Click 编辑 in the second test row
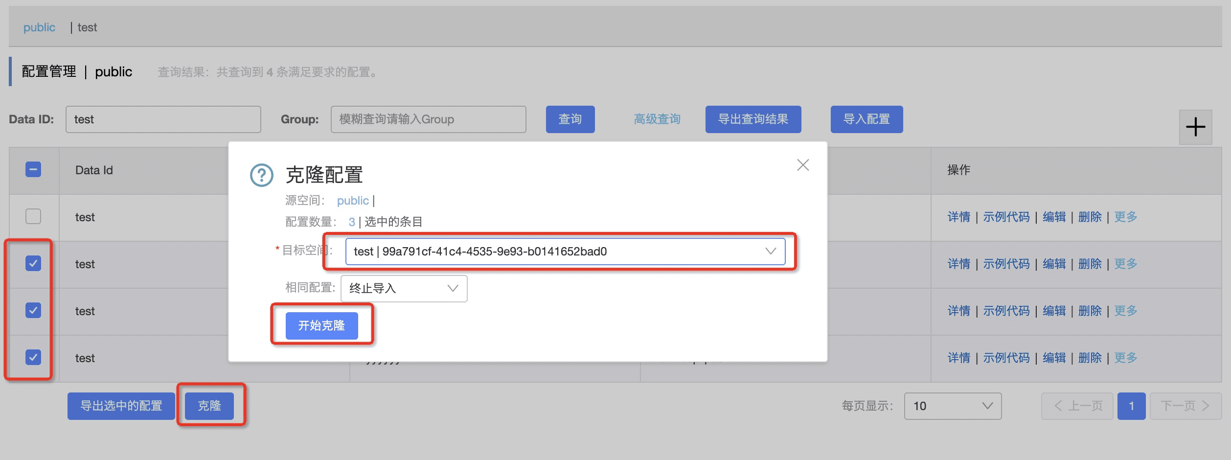 pos(1054,263)
